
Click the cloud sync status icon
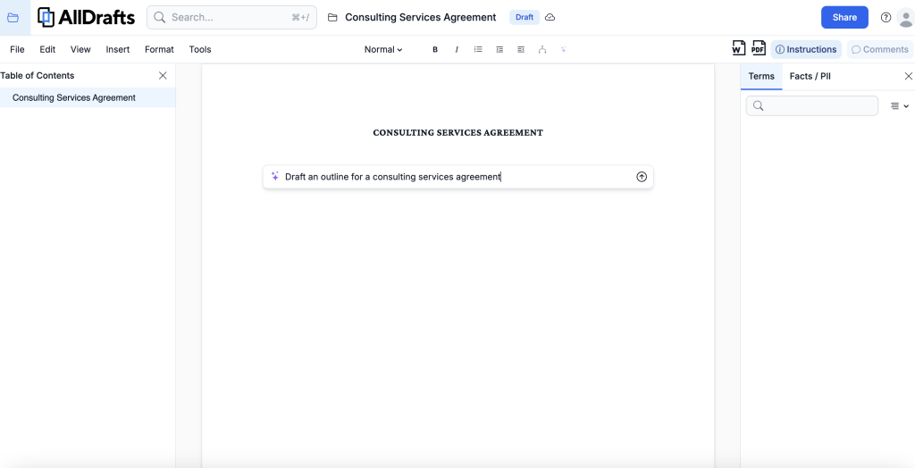(550, 18)
